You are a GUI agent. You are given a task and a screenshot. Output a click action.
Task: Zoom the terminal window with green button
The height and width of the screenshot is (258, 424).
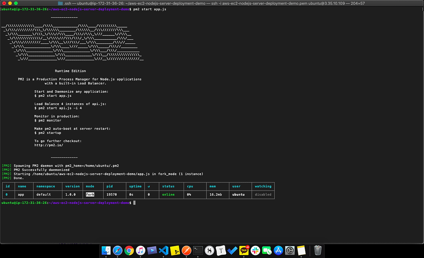[x=16, y=3]
